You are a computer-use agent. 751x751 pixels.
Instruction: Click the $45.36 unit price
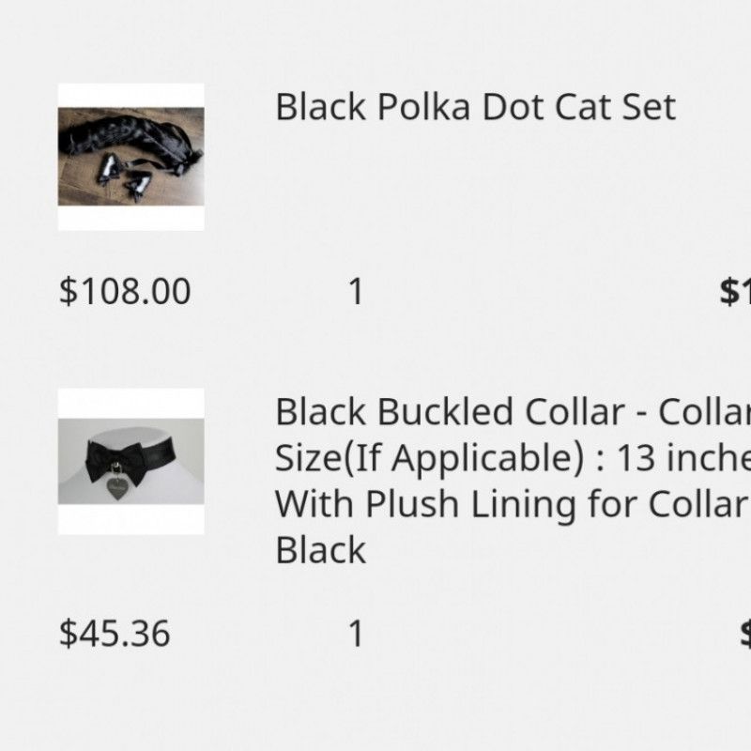115,634
